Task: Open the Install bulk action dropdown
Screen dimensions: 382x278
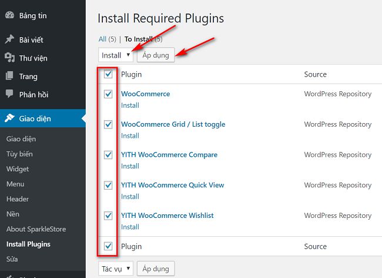Action: [116, 55]
